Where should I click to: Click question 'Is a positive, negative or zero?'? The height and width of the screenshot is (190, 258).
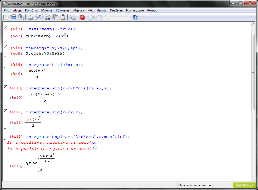(49, 143)
